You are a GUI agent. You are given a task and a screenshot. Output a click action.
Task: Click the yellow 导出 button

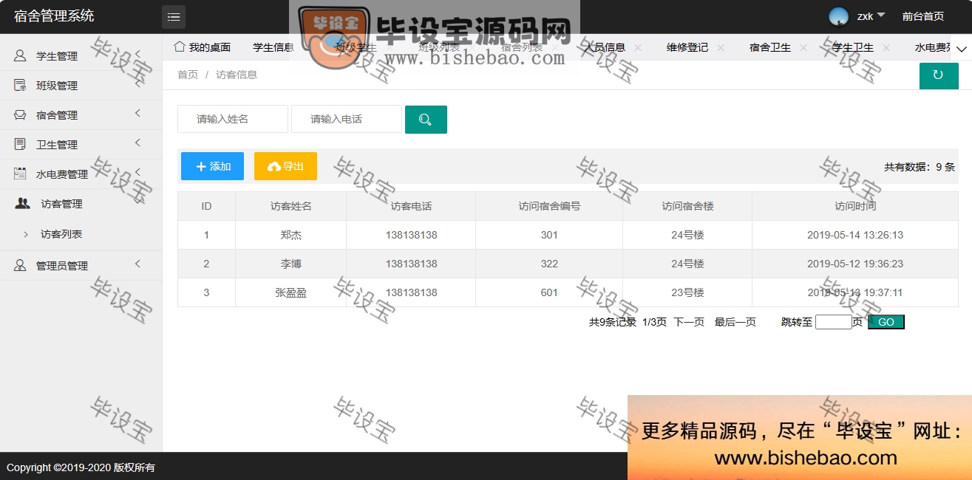285,166
